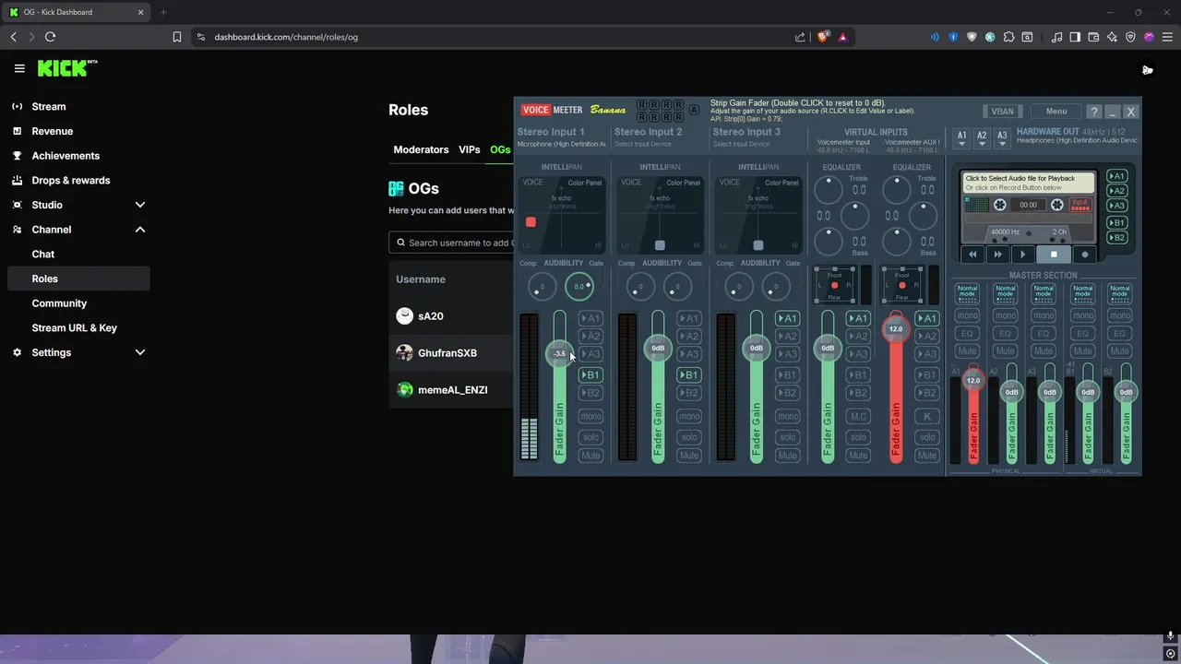Switch to the VIPs tab
Viewport: 1181px width, 664px height.
click(x=470, y=149)
